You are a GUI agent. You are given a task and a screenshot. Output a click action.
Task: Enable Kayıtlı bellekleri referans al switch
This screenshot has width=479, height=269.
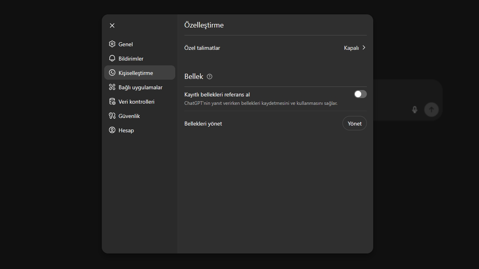coord(360,94)
